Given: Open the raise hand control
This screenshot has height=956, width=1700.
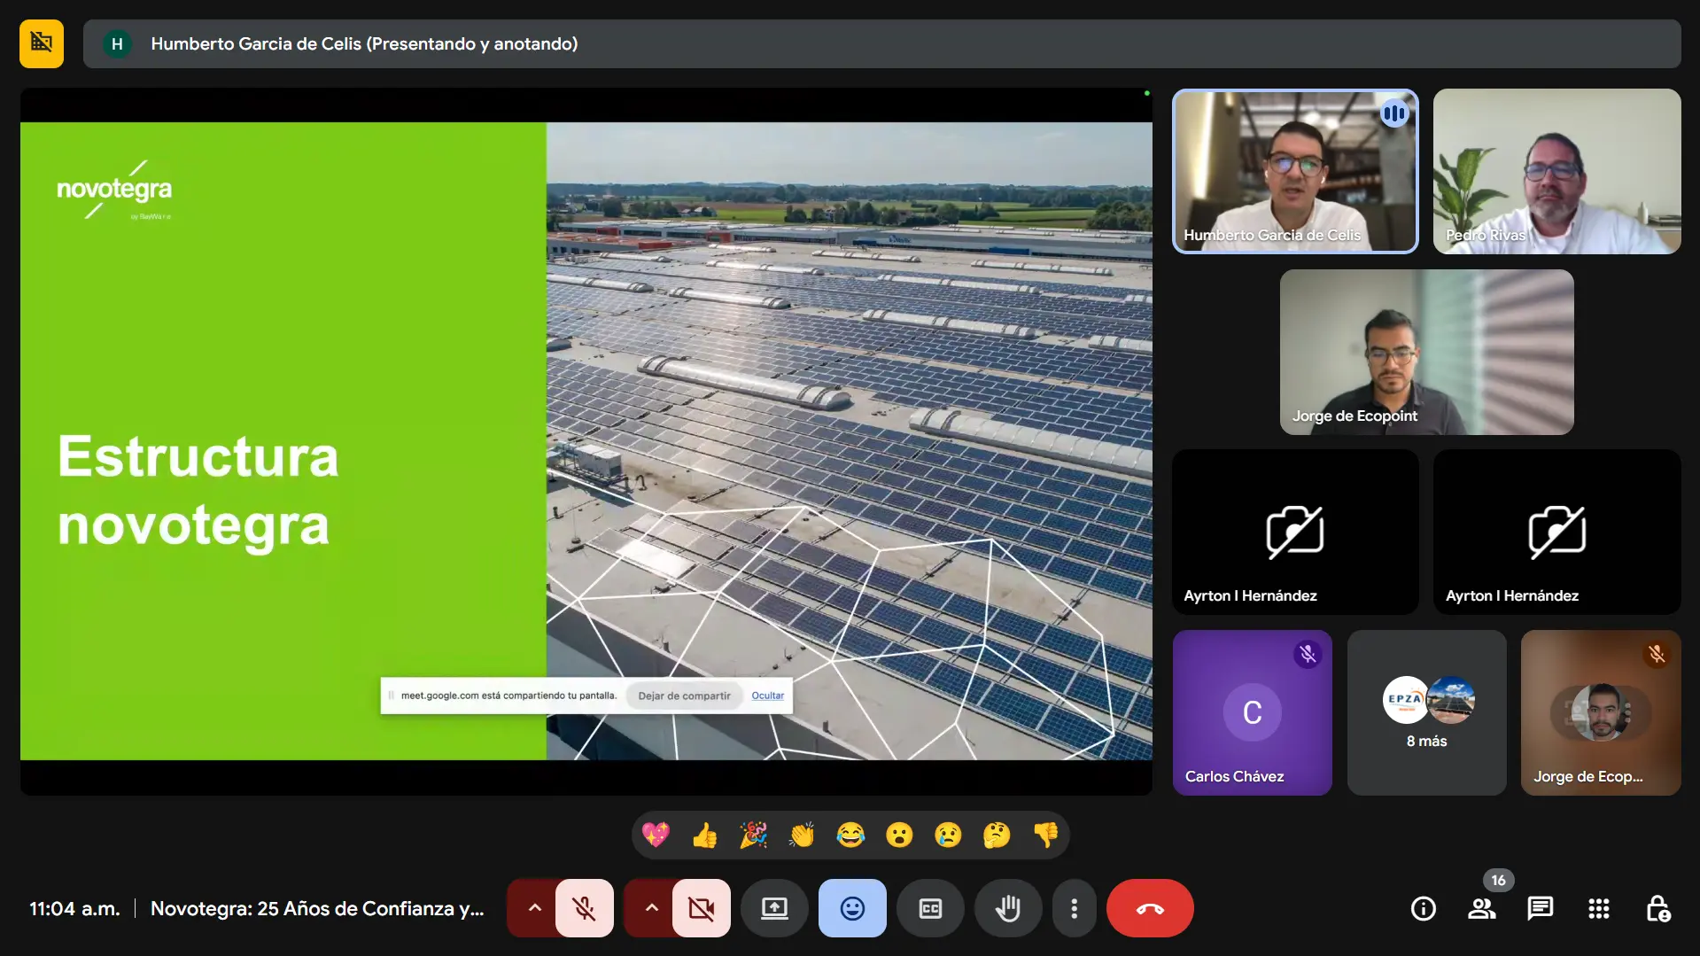Looking at the screenshot, I should coord(1007,908).
